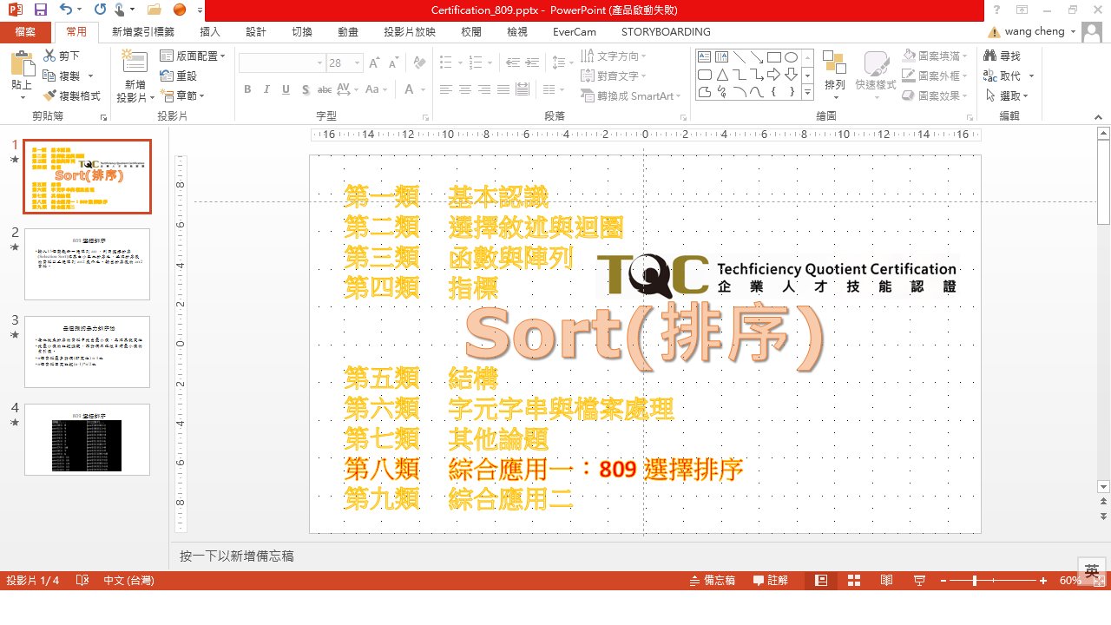The width and height of the screenshot is (1111, 625).
Task: Click Increase Font Size icon
Action: point(375,62)
